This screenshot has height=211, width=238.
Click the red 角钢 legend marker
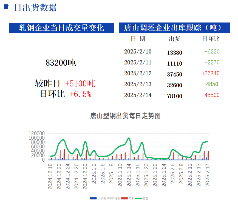124,198
